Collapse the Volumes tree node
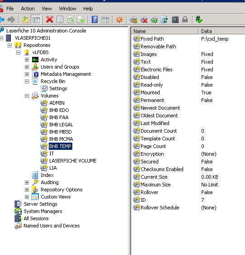Screen dimensions: 245x255 coord(27,96)
